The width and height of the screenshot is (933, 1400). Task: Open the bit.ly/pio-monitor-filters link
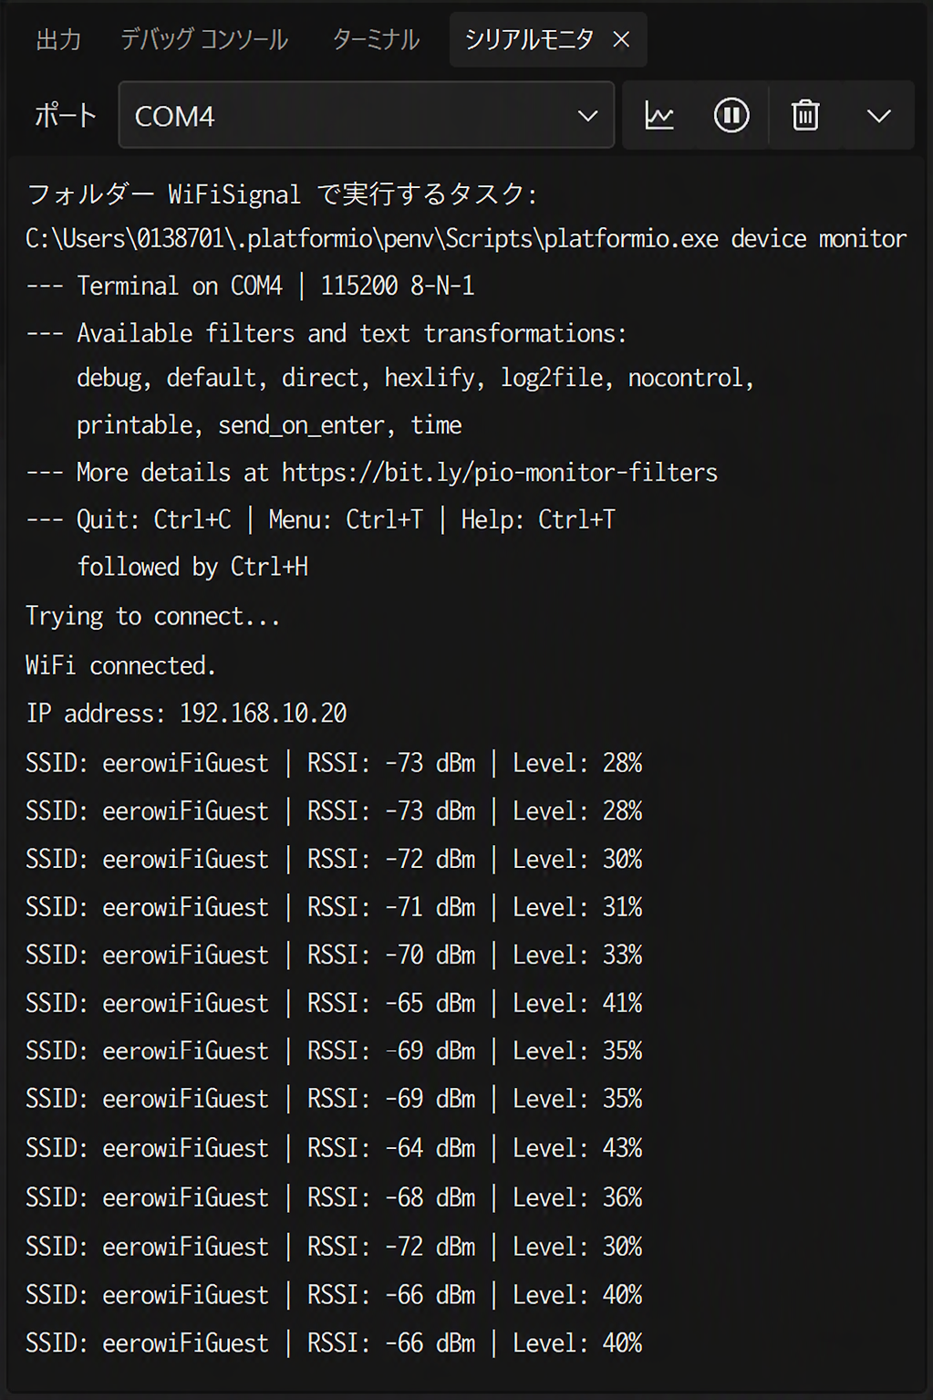tap(500, 473)
